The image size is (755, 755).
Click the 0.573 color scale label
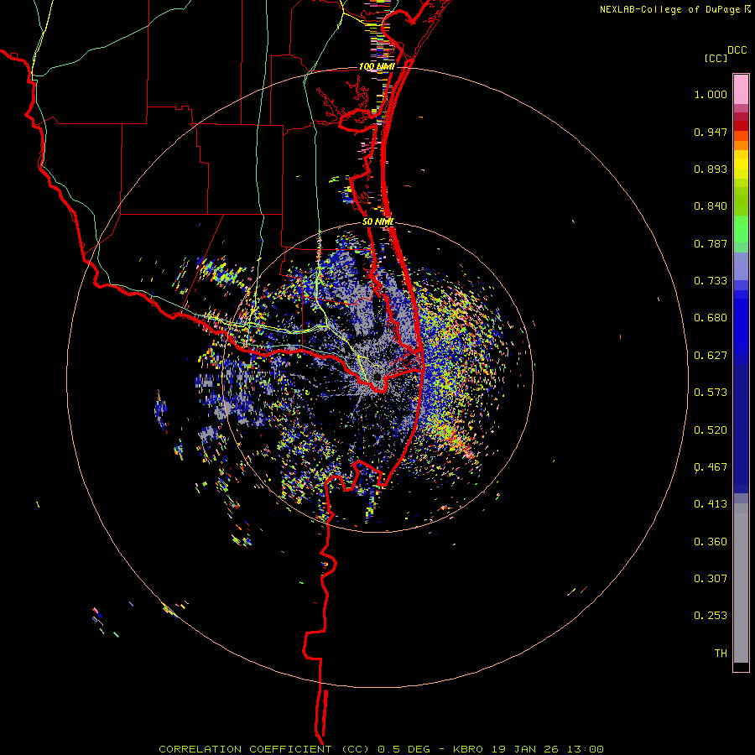pos(711,393)
